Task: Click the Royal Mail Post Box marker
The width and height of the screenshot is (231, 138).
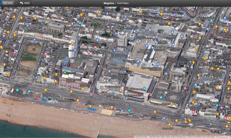Action: [x=127, y=98]
